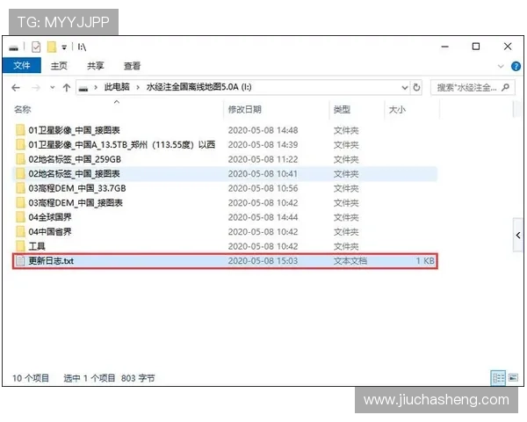This screenshot has width=527, height=422.
Task: Switch to Details view in status bar
Action: pos(498,378)
